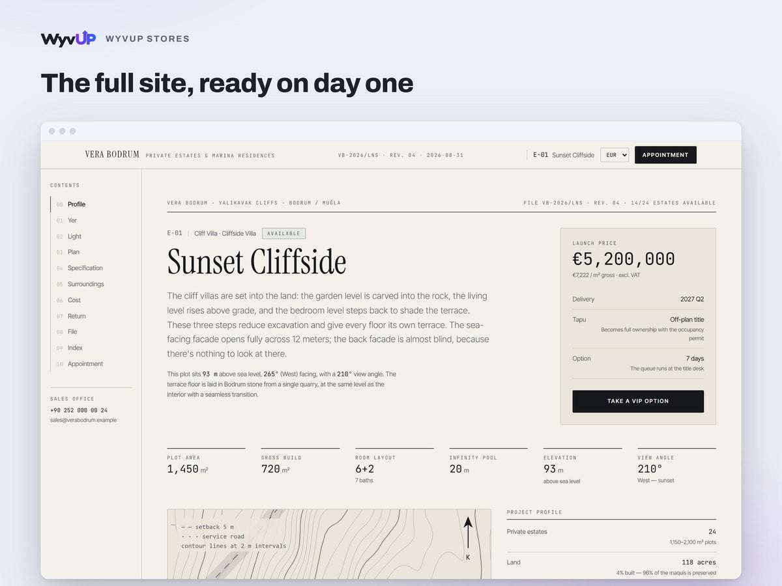This screenshot has width=782, height=586.
Task: Click the AVAILABLE status badge
Action: tap(283, 233)
